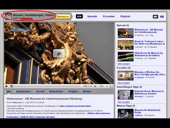The width and height of the screenshot is (170, 128).
Task: Switch the player to fullscreen mode
Action: pyautogui.click(x=111, y=86)
